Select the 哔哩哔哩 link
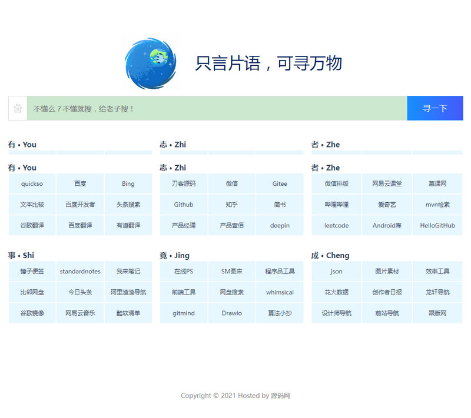Image resolution: width=471 pixels, height=418 pixels. click(336, 205)
